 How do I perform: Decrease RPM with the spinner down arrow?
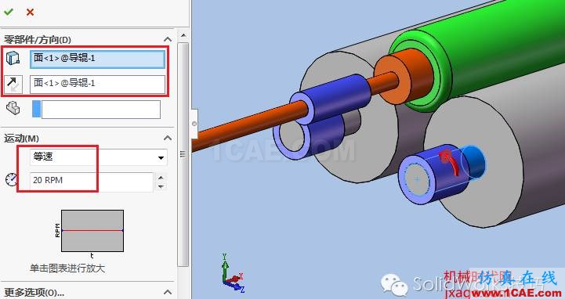[x=161, y=186]
